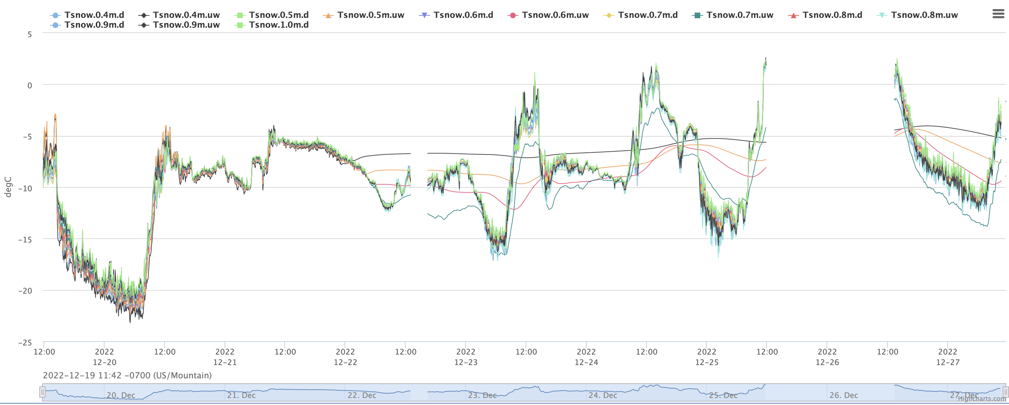Open the Highcharts.com credits link

(982, 399)
